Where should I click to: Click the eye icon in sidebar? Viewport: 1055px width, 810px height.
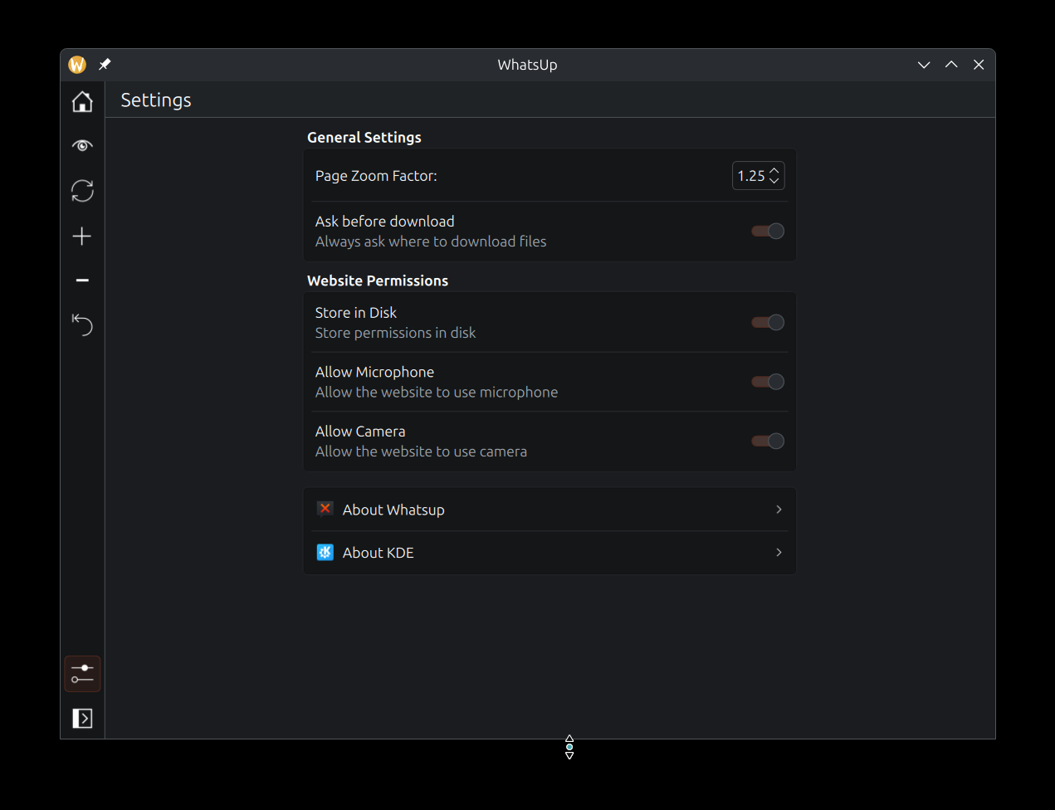[82, 146]
